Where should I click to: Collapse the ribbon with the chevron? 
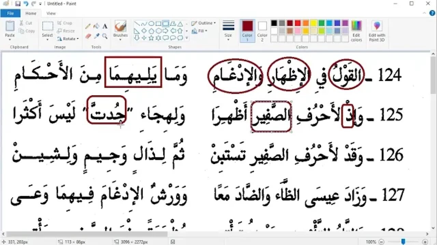[x=424, y=14]
